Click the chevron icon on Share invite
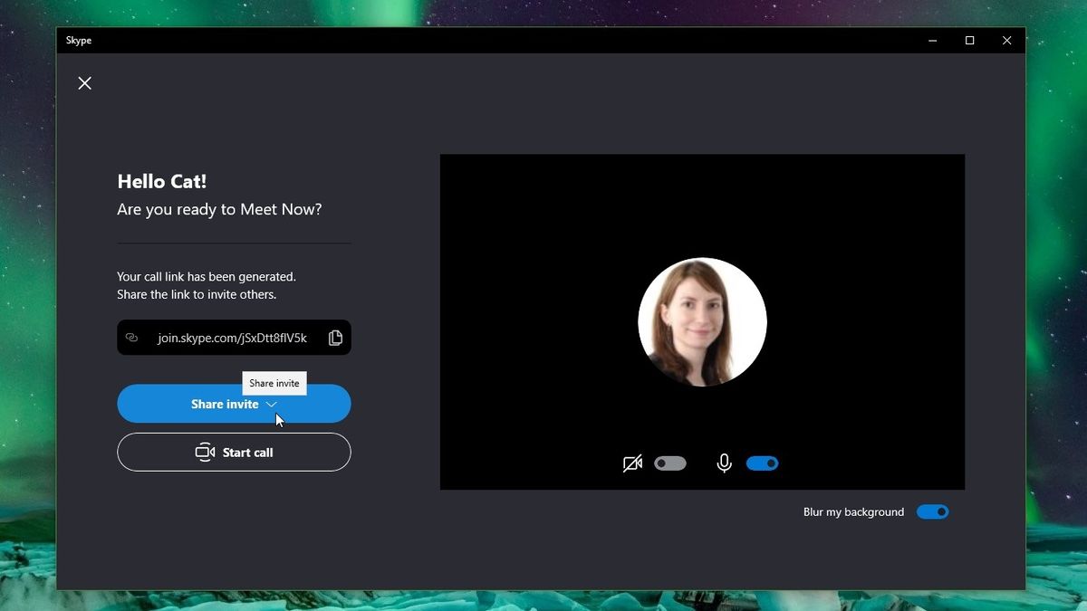The image size is (1087, 611). point(271,404)
